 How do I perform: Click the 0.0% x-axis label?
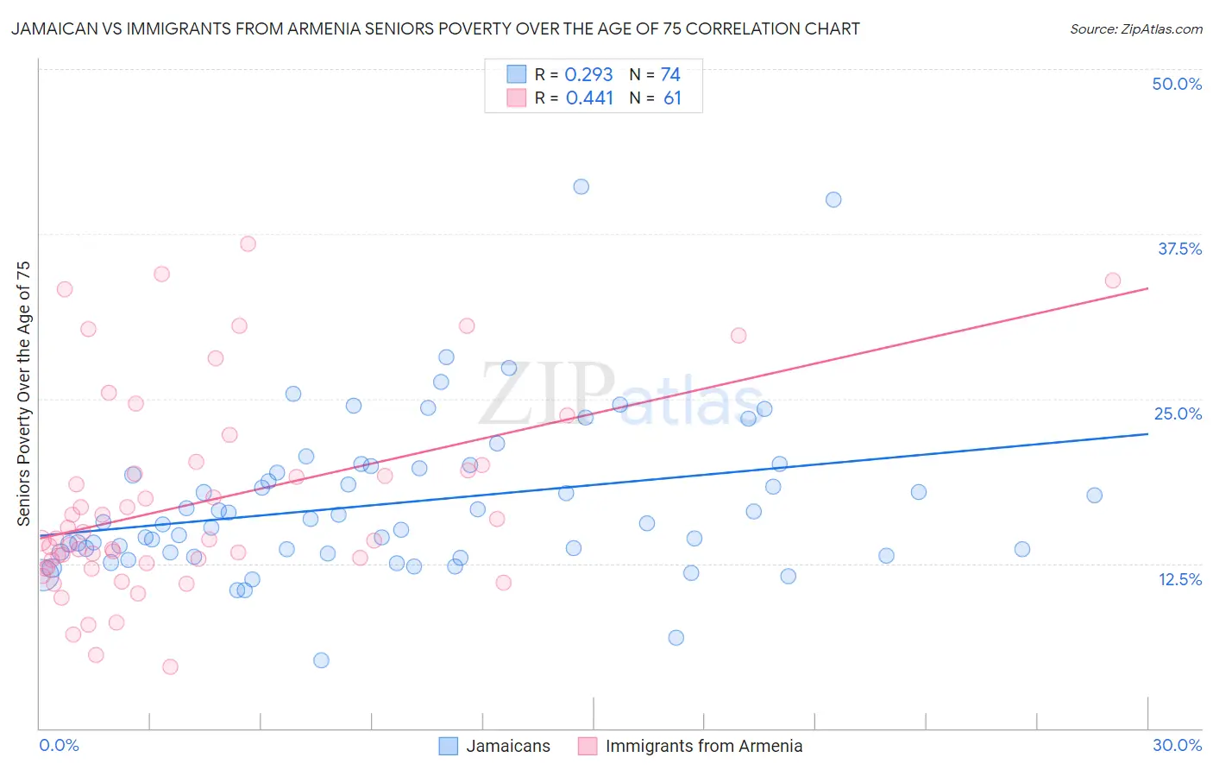point(59,745)
